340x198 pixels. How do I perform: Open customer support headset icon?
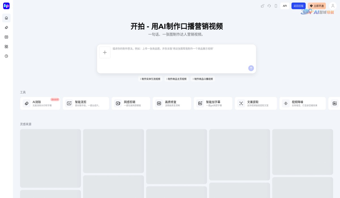[269, 6]
